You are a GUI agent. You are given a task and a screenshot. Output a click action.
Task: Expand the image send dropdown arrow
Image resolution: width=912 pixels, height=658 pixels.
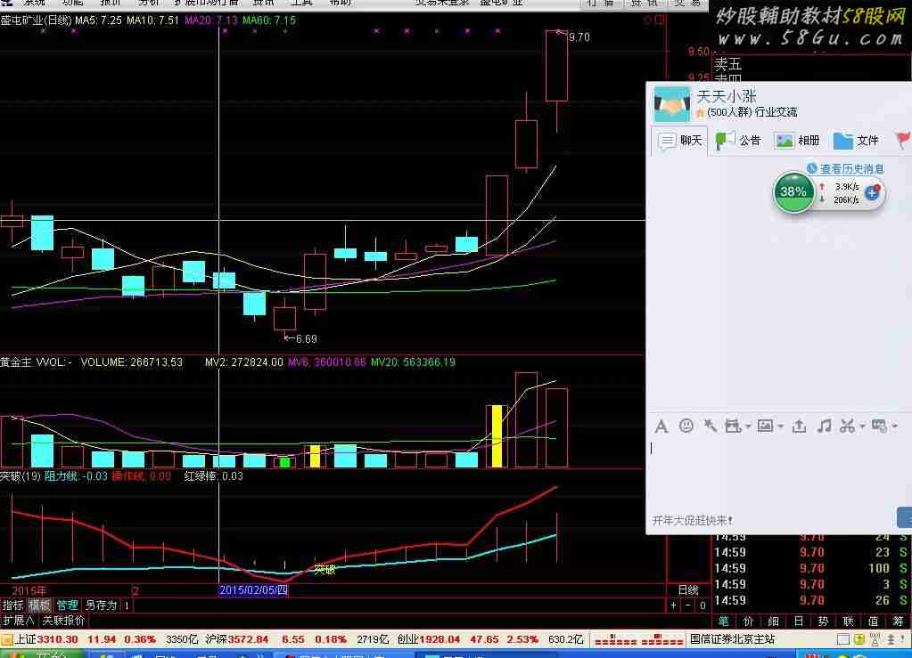pos(781,426)
